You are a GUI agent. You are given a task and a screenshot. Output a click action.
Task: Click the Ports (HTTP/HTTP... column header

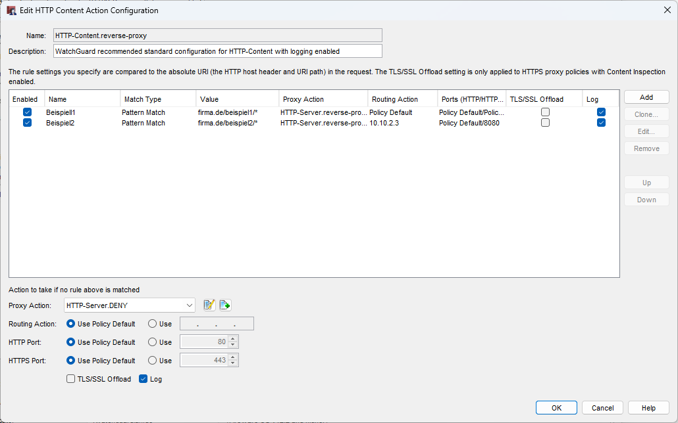pyautogui.click(x=472, y=99)
